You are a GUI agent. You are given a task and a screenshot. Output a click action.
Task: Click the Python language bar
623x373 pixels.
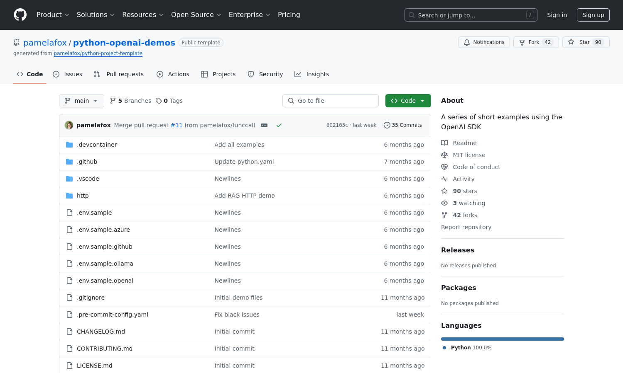tap(502, 339)
